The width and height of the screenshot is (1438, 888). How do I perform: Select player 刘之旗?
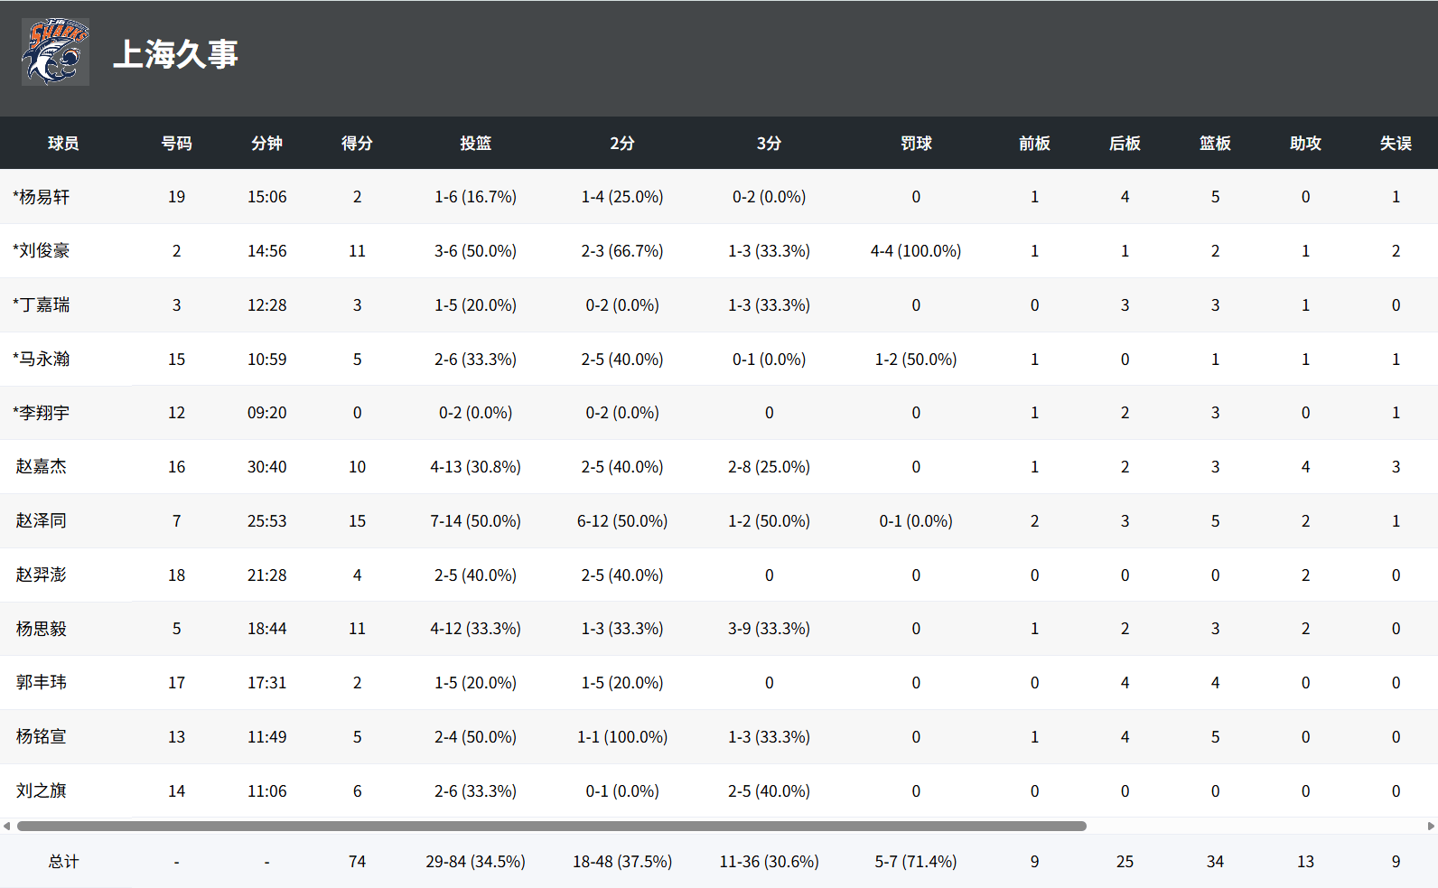tap(42, 791)
